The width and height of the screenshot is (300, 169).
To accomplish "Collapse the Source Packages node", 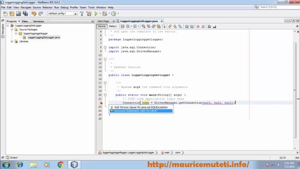I will [12, 30].
